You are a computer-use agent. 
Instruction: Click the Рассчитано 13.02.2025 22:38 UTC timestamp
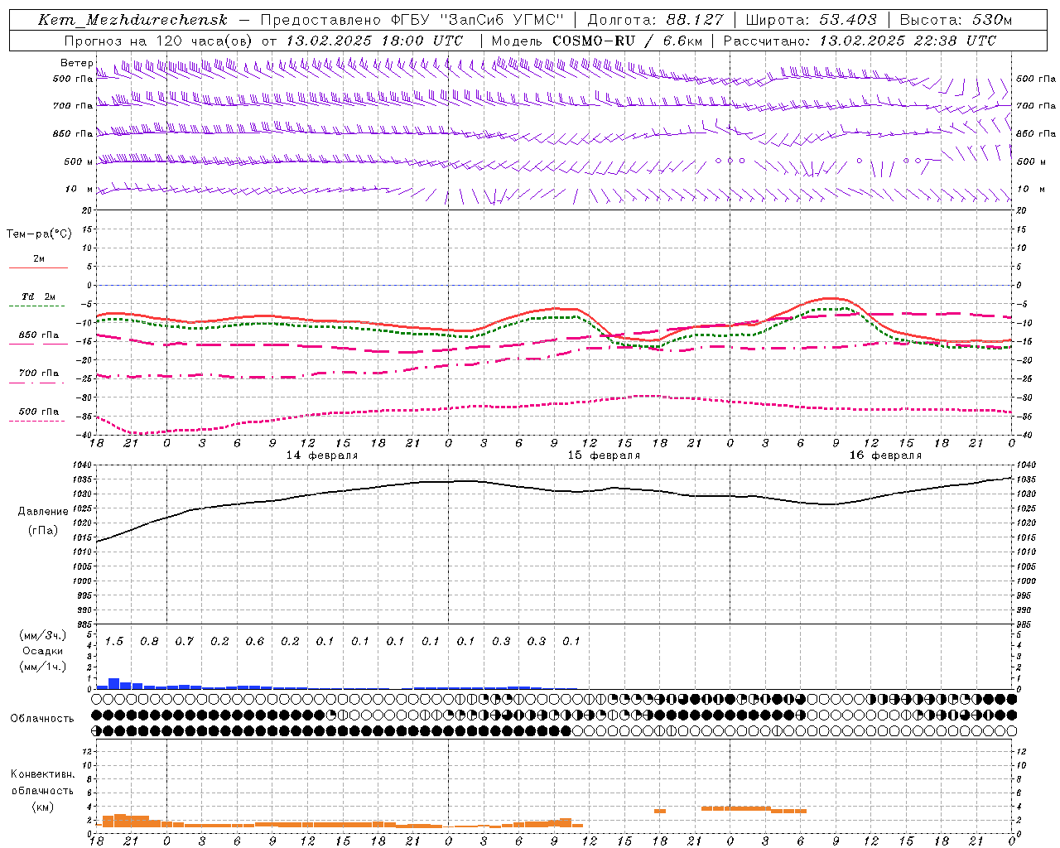click(860, 41)
